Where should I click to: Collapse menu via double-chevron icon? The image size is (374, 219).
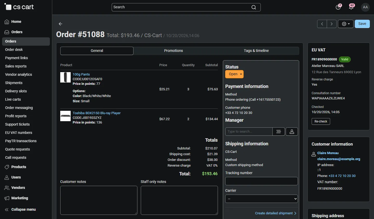pyautogui.click(x=7, y=210)
